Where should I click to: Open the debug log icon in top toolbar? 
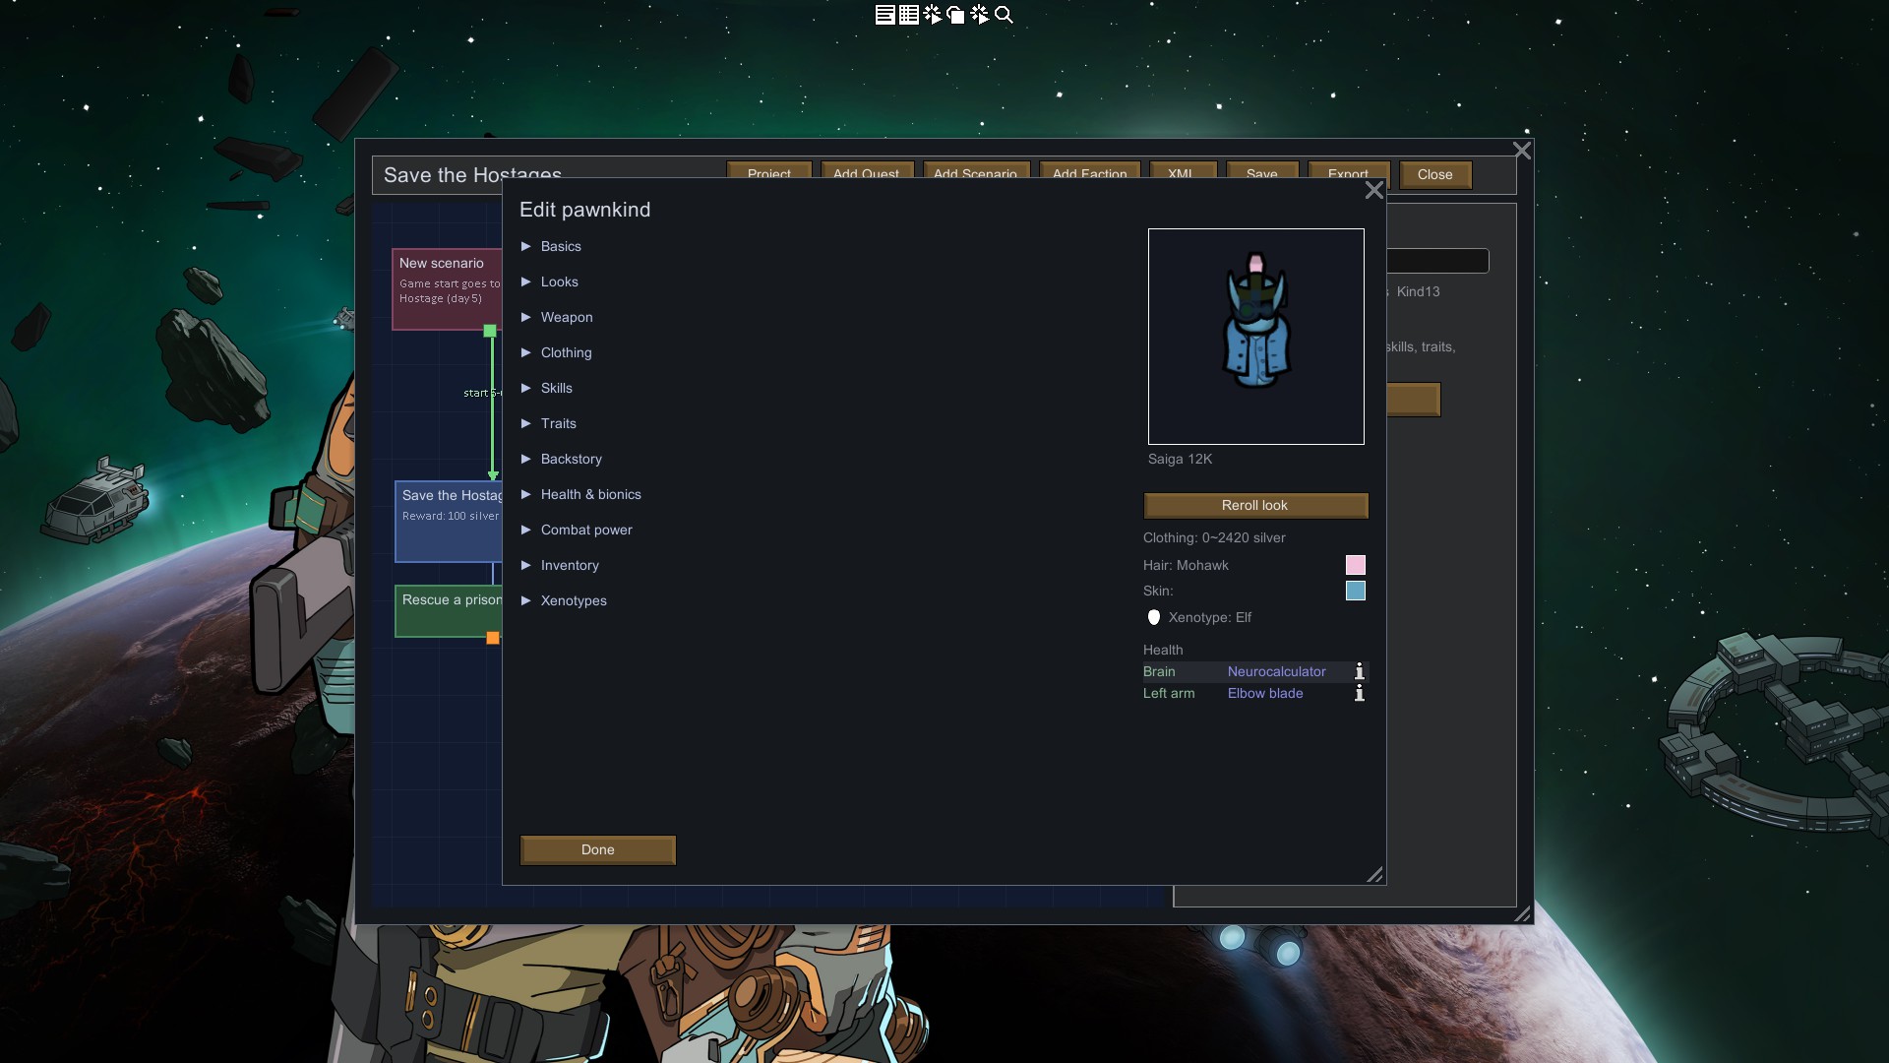click(884, 15)
